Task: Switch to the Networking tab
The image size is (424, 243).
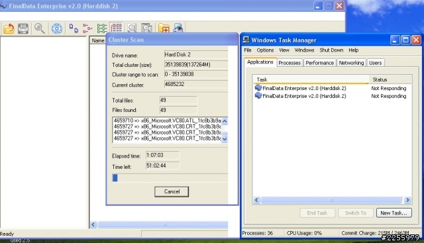Action: tap(351, 63)
